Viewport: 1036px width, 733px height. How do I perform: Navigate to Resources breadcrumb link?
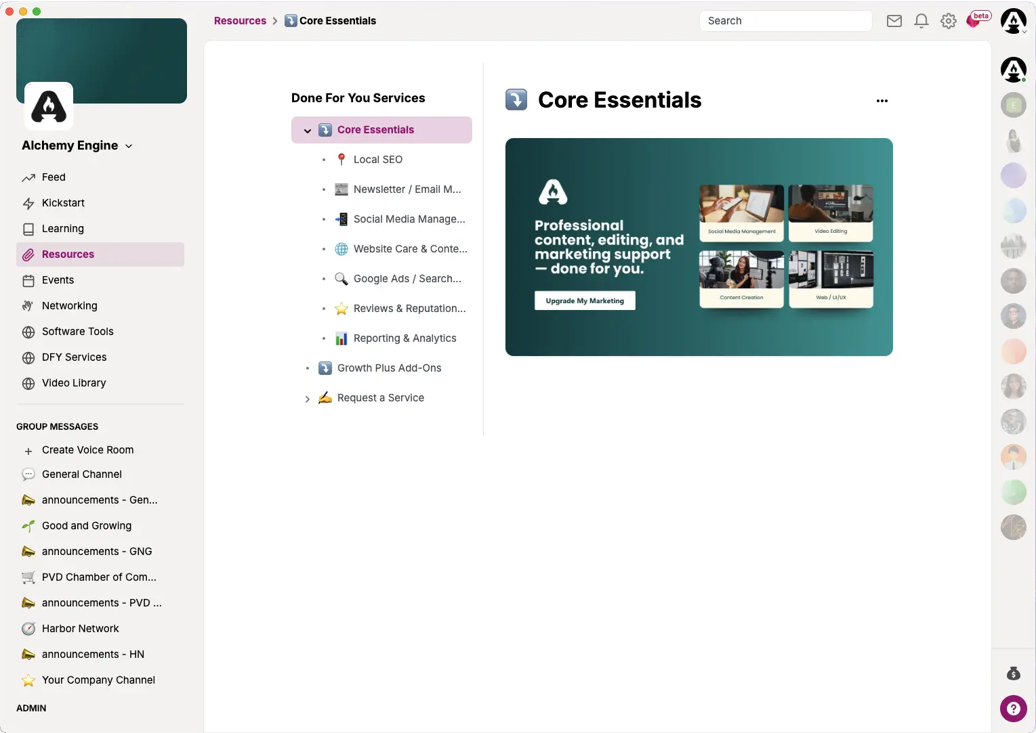tap(240, 21)
